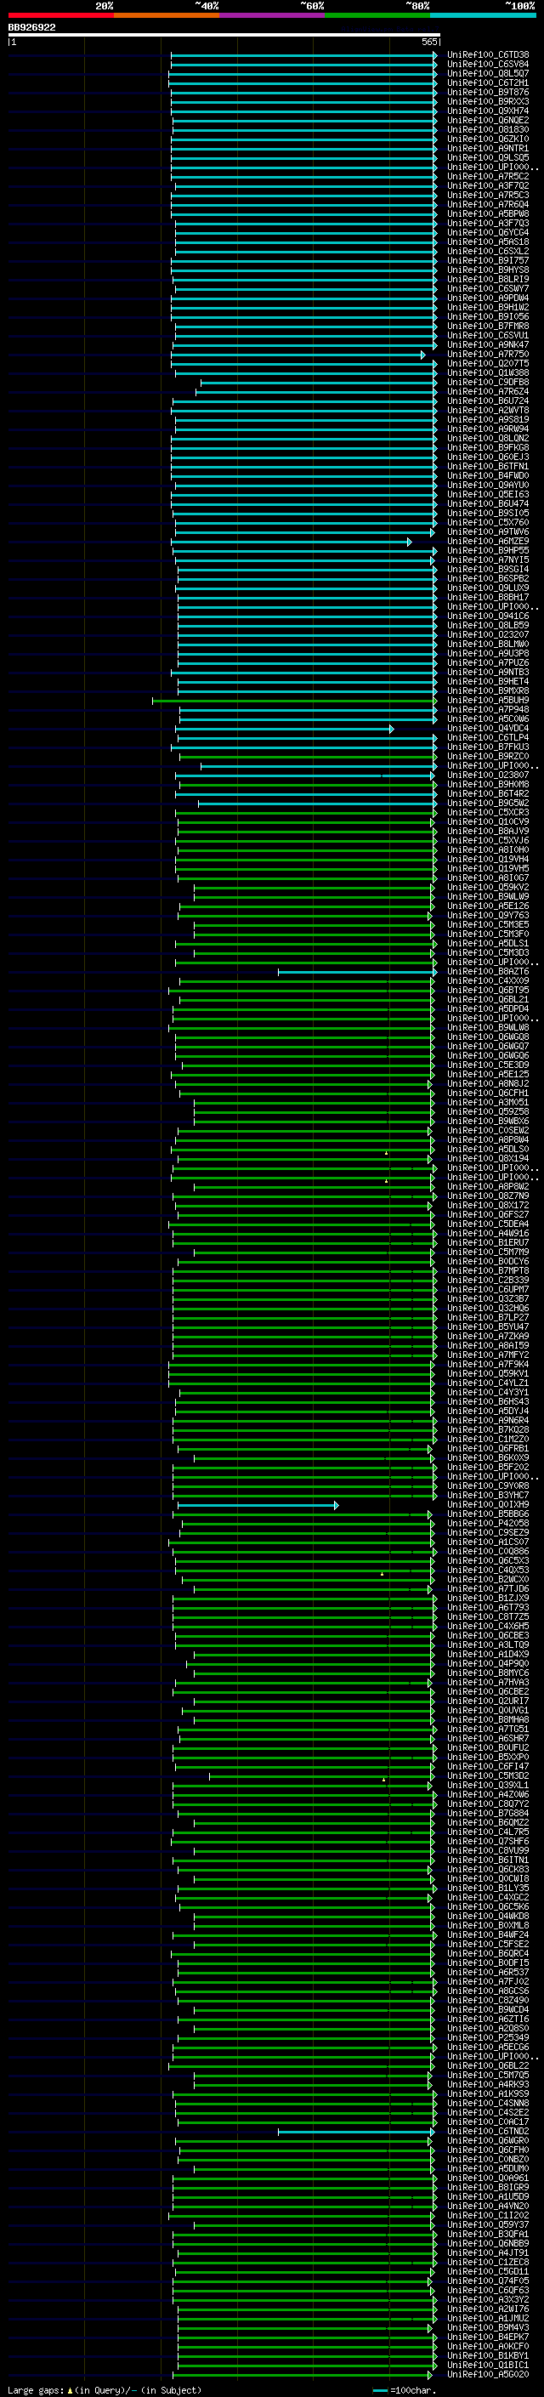The width and height of the screenshot is (544, 2397).
Task: Select the purple ~60% identity legend segment
Action: 273,15
